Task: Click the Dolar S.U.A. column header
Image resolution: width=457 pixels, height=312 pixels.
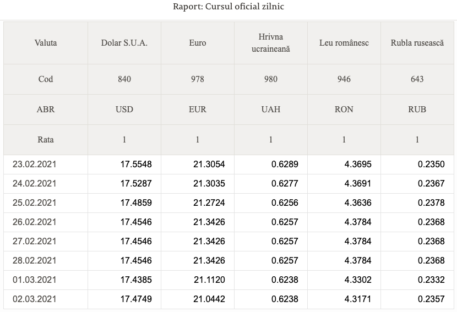Action: point(124,43)
